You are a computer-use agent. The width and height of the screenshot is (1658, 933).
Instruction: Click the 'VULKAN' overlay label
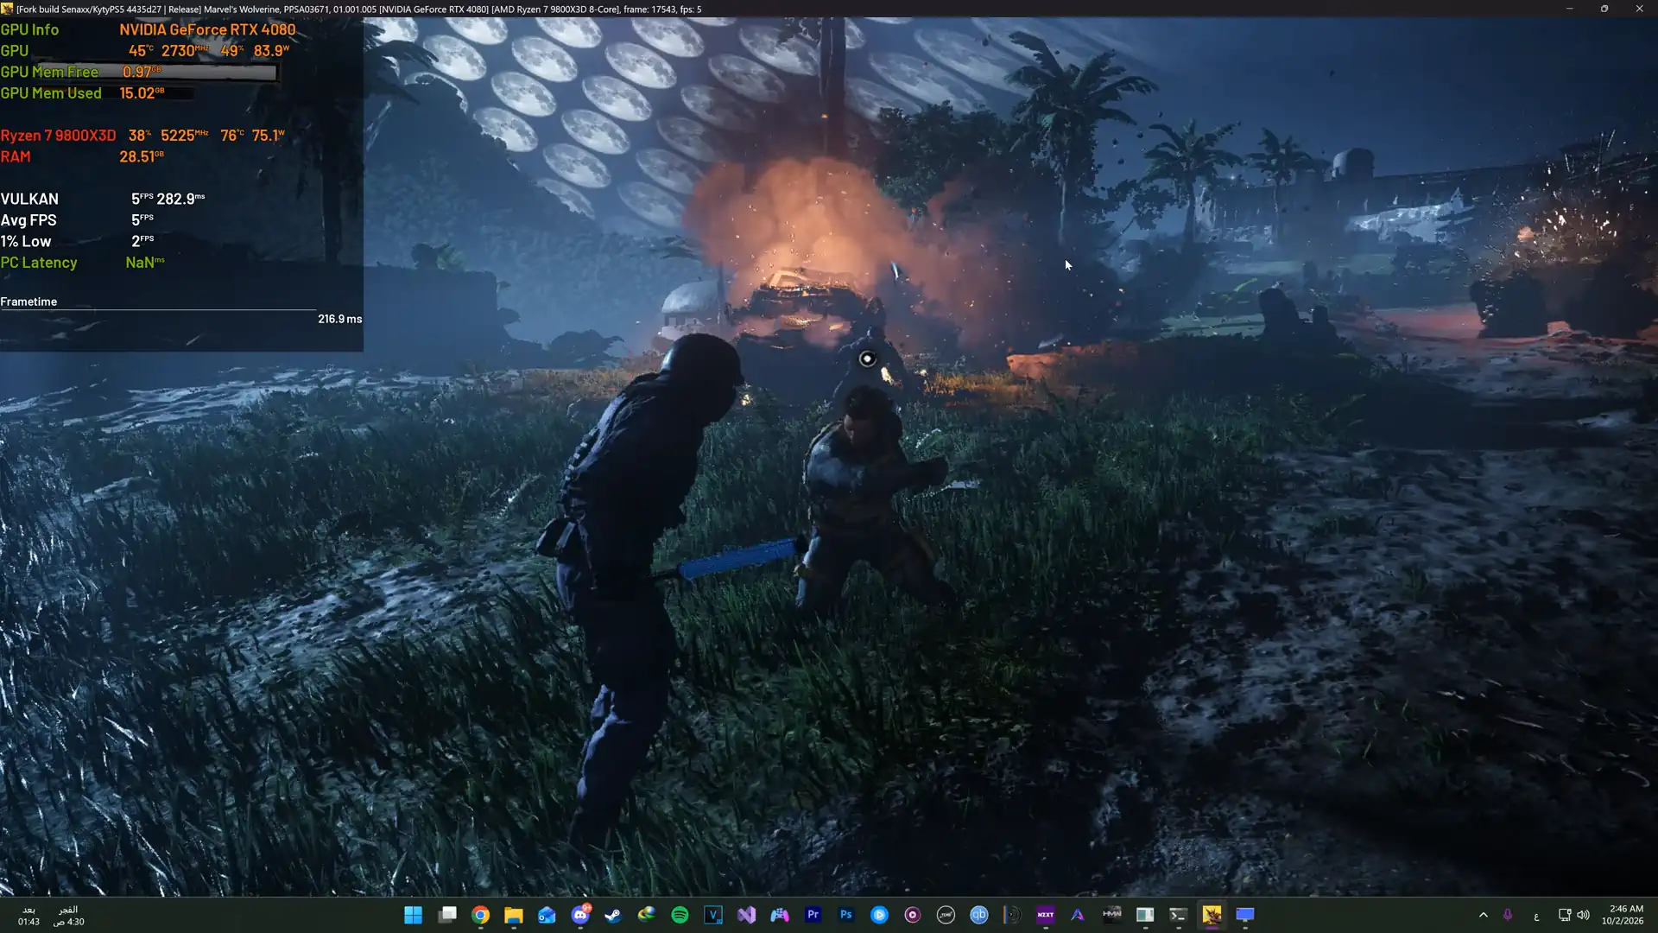point(29,199)
